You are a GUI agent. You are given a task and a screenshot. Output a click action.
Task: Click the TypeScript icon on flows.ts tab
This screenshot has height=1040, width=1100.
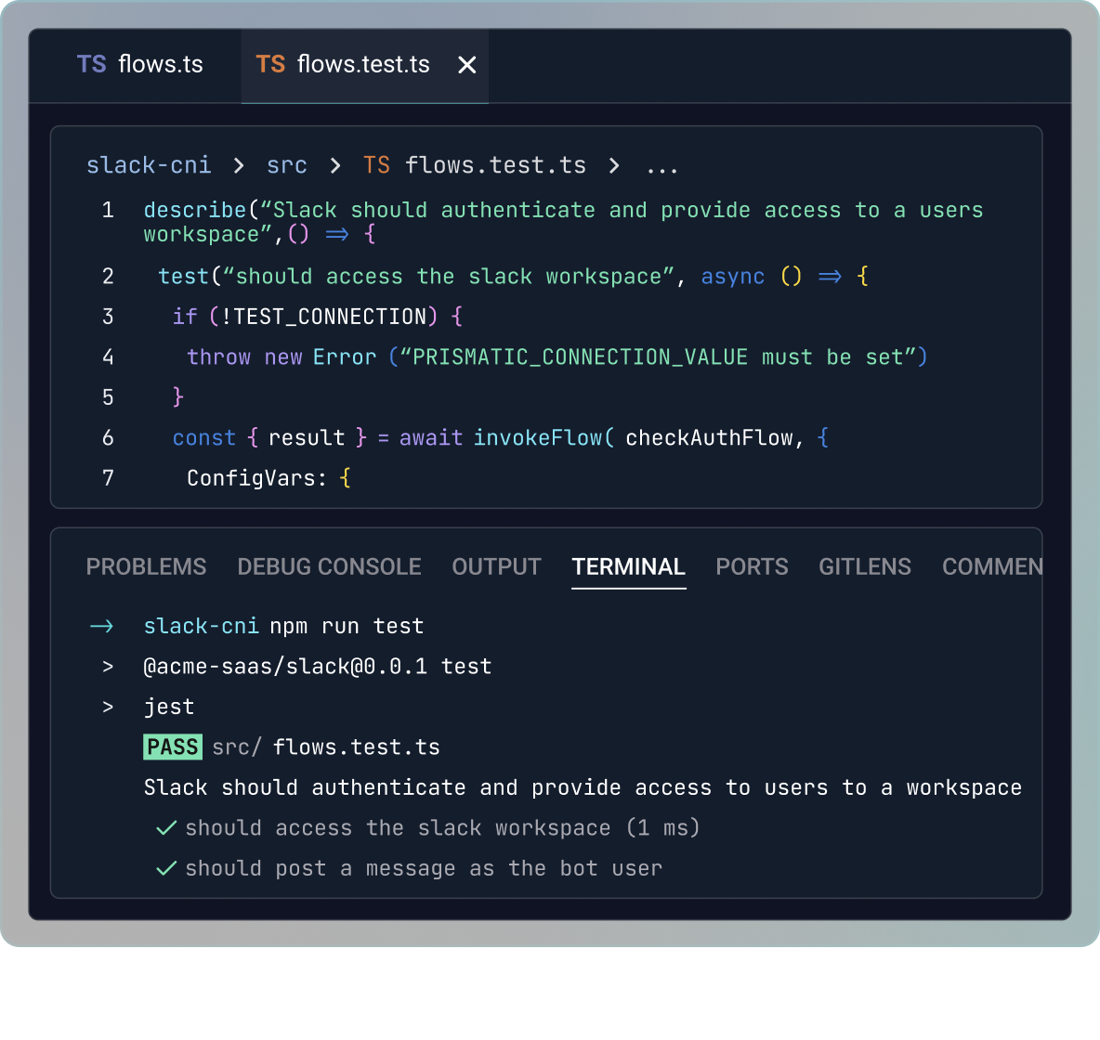91,64
